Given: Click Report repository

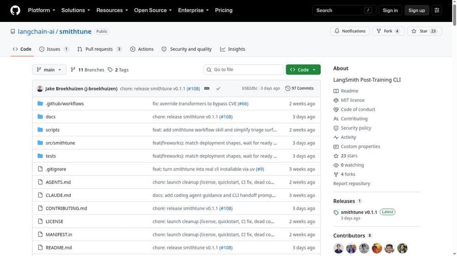Looking at the screenshot, I should click(x=351, y=183).
